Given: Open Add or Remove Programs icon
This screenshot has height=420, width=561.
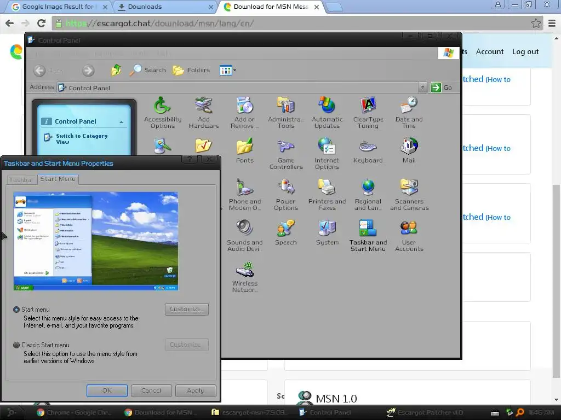Looking at the screenshot, I should 245,113.
